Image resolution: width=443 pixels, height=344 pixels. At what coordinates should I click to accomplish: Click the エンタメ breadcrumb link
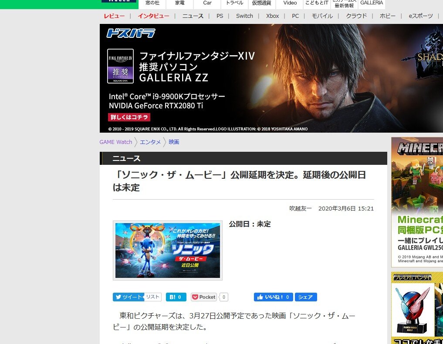(x=150, y=142)
